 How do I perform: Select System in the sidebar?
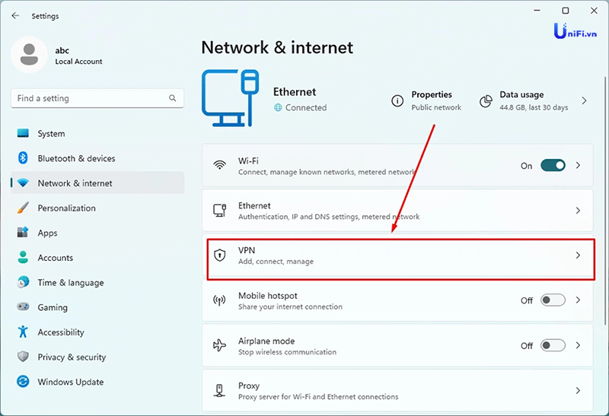[x=97, y=134]
